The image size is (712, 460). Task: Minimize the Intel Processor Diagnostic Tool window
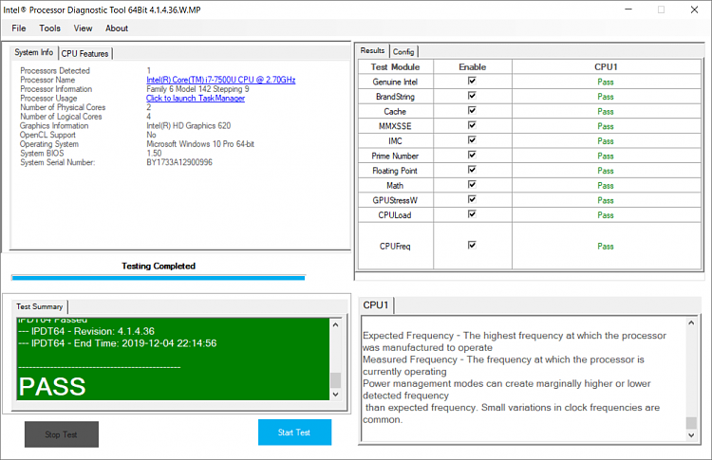click(x=628, y=9)
